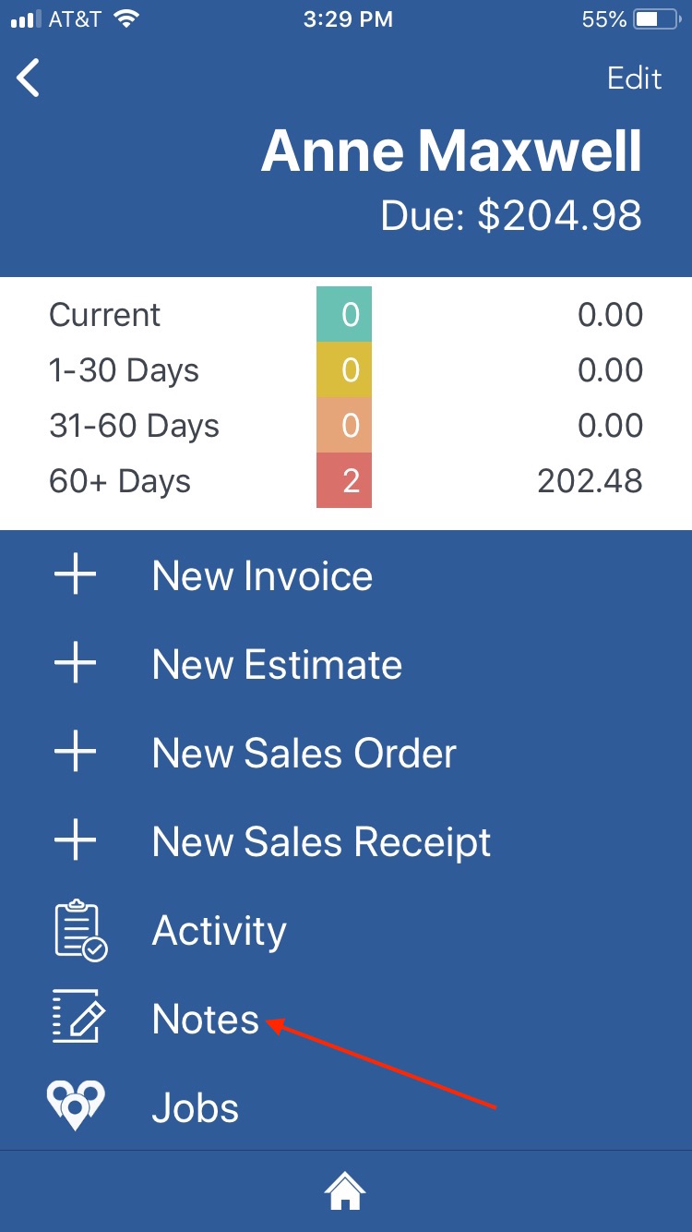Click the green Current count swatch
The image size is (692, 1232).
pos(344,315)
